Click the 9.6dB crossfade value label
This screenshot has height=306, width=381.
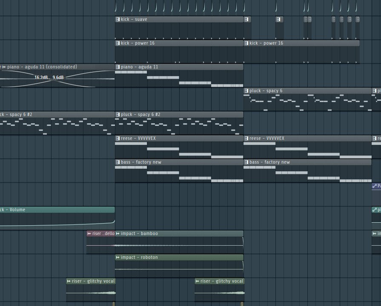58,77
